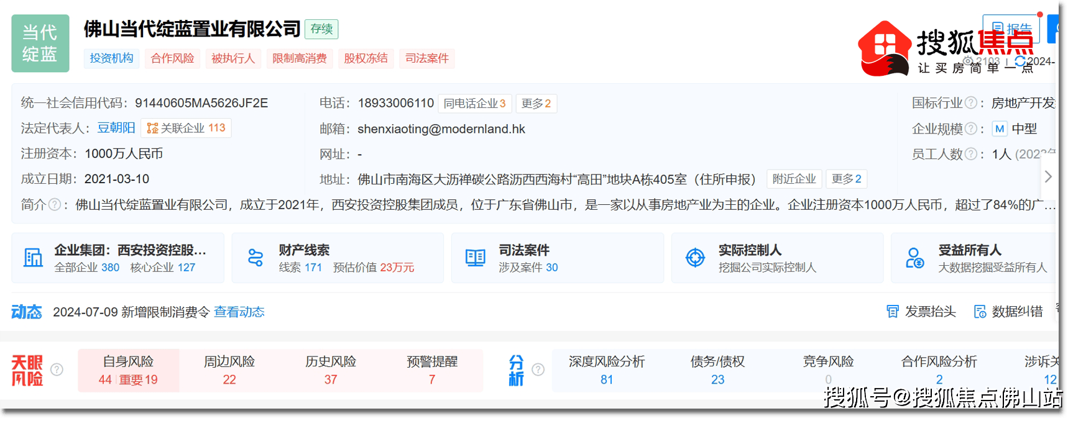Click 核心企业 127 in the group card
The width and height of the screenshot is (1091, 421).
pyautogui.click(x=163, y=268)
